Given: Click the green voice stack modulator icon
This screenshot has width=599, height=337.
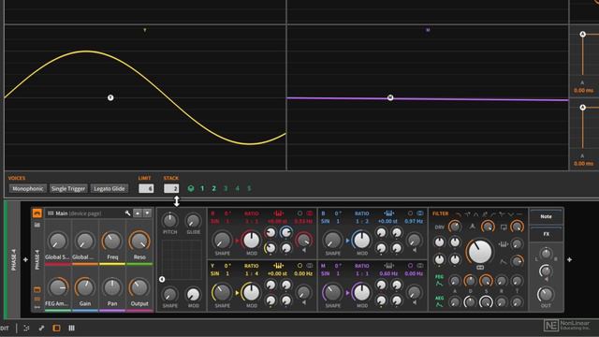Looking at the screenshot, I should coord(191,188).
